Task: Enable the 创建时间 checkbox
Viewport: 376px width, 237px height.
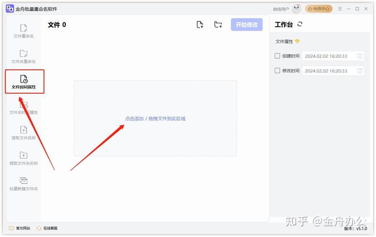Action: [278, 56]
